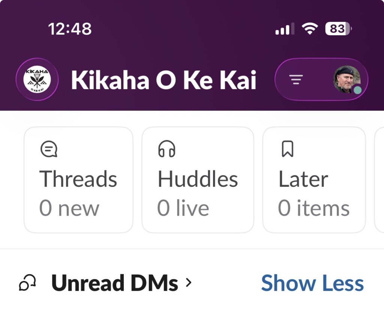Click the Threads speech bubble icon

coord(48,149)
